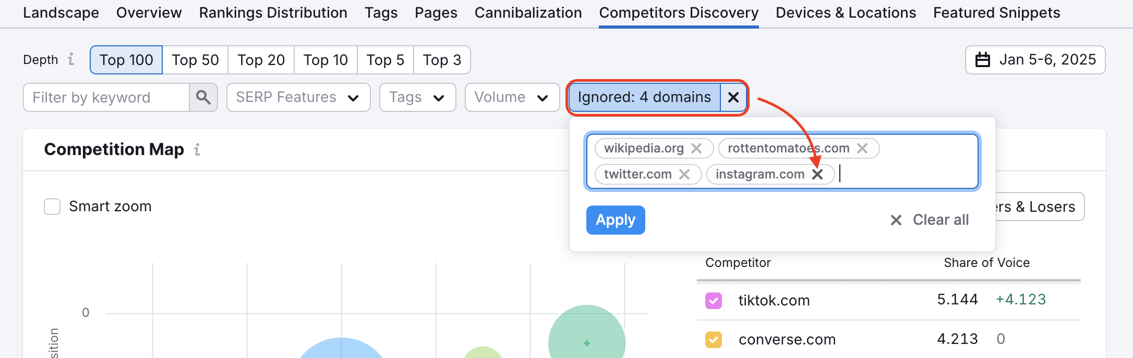Click Clear all ignored domains

tap(930, 220)
